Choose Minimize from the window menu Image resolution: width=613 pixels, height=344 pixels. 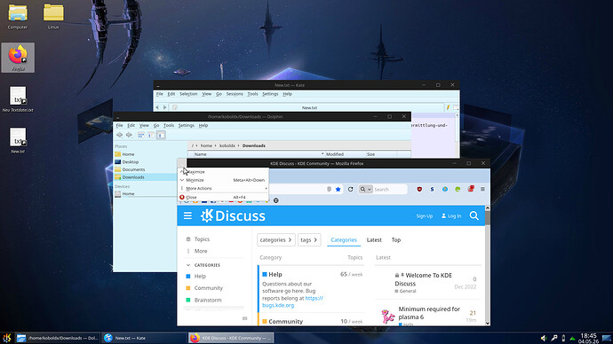(224, 180)
